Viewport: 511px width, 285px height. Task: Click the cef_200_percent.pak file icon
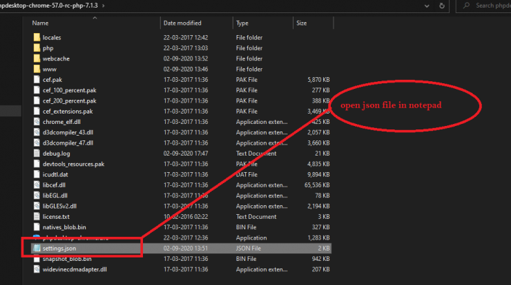pos(37,101)
